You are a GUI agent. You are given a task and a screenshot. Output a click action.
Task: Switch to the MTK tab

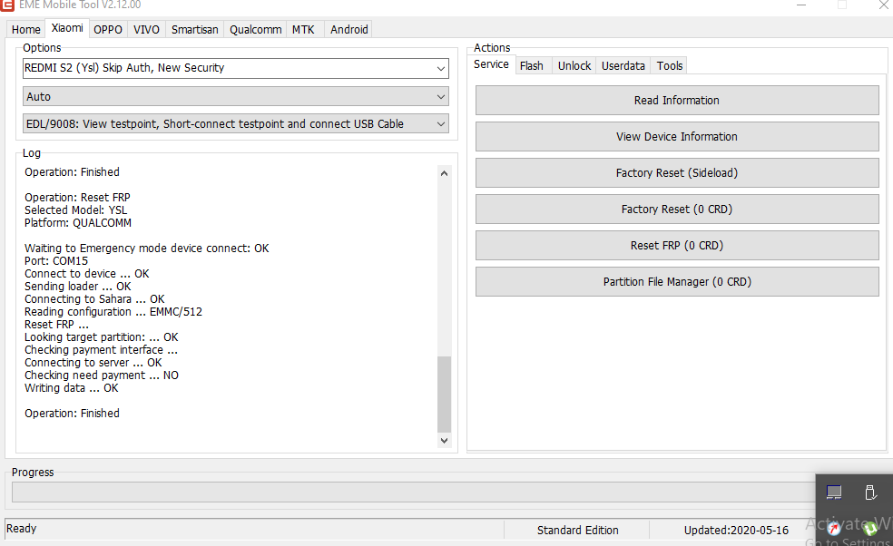[303, 30]
